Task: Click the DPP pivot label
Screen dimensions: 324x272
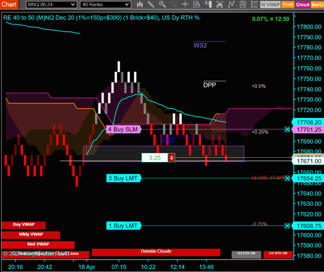Action: click(209, 85)
